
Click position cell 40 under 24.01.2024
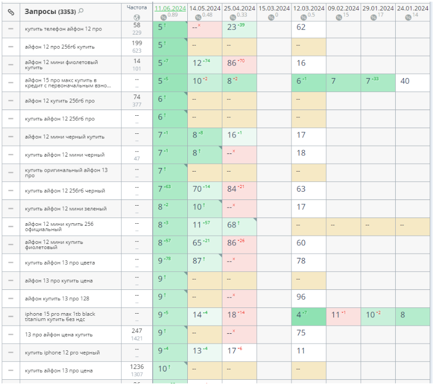tap(413, 83)
